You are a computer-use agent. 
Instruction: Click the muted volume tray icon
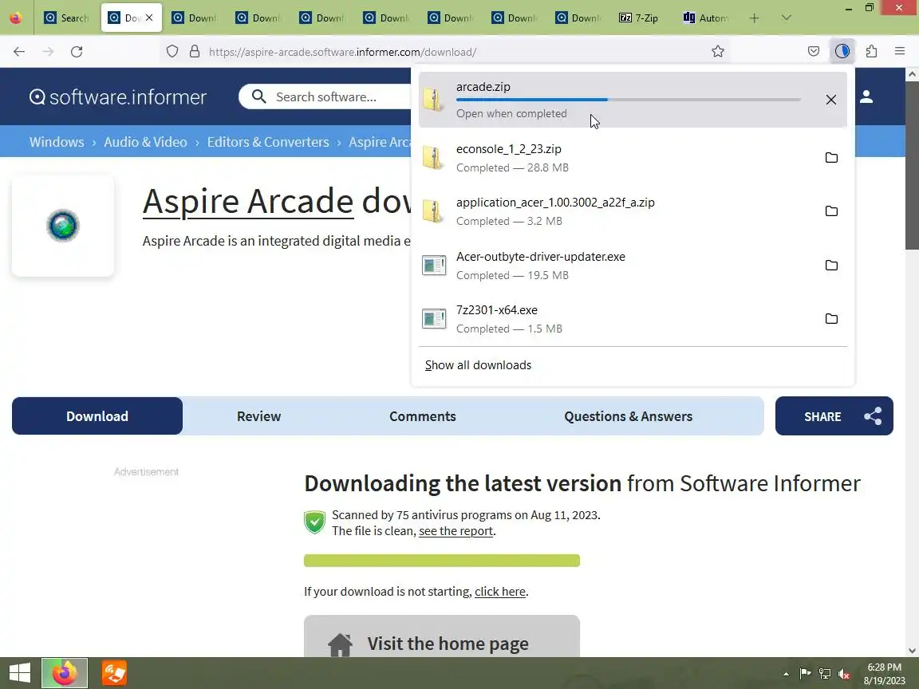coord(844,674)
